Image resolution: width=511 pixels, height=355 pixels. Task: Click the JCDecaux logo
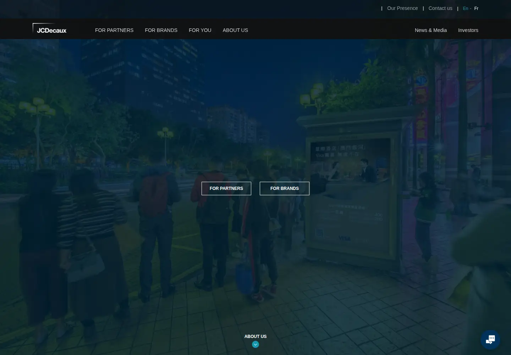(x=50, y=29)
